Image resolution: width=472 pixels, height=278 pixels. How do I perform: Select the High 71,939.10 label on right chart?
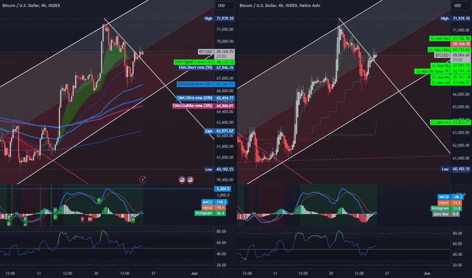(x=455, y=18)
